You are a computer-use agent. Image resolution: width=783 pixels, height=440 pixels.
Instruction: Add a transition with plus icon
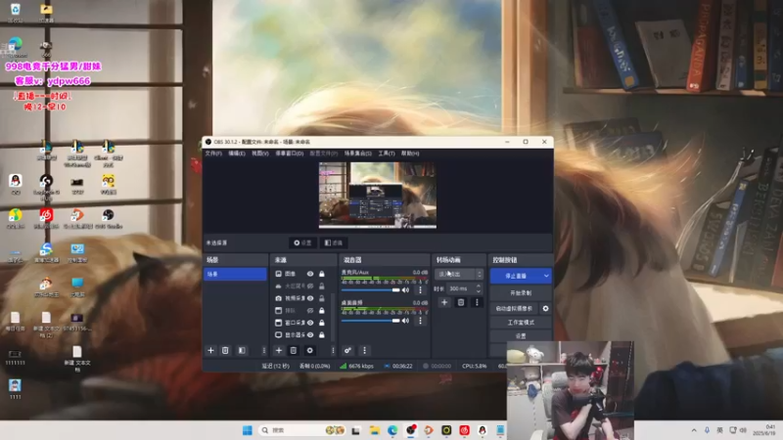pyautogui.click(x=444, y=302)
